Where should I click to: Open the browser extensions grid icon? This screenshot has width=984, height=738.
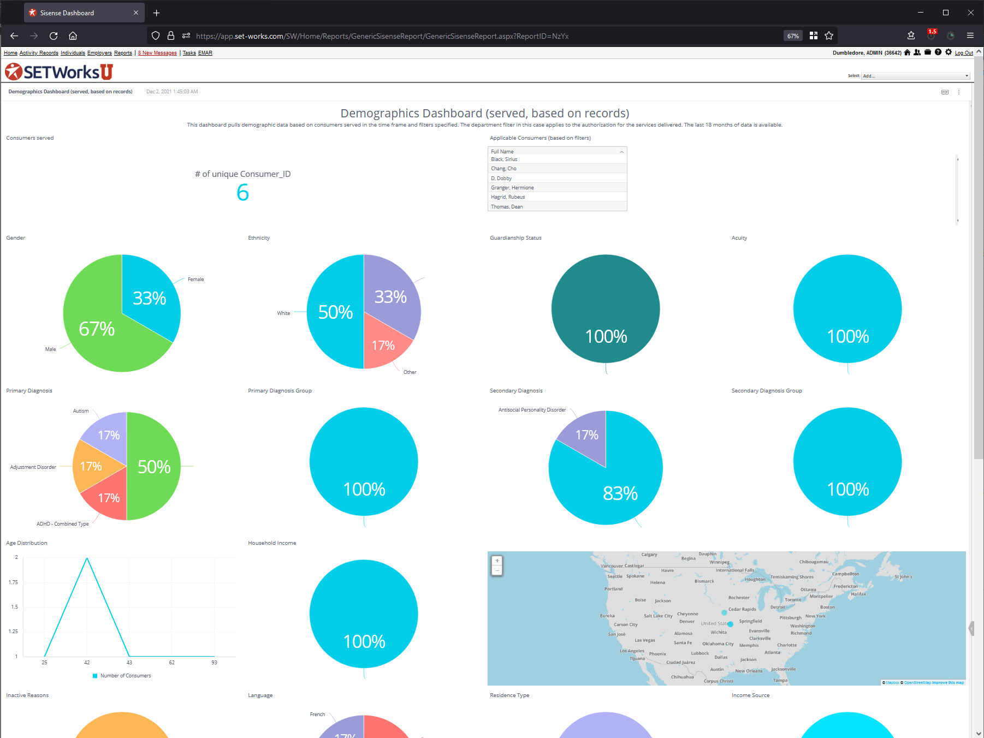[x=814, y=36]
